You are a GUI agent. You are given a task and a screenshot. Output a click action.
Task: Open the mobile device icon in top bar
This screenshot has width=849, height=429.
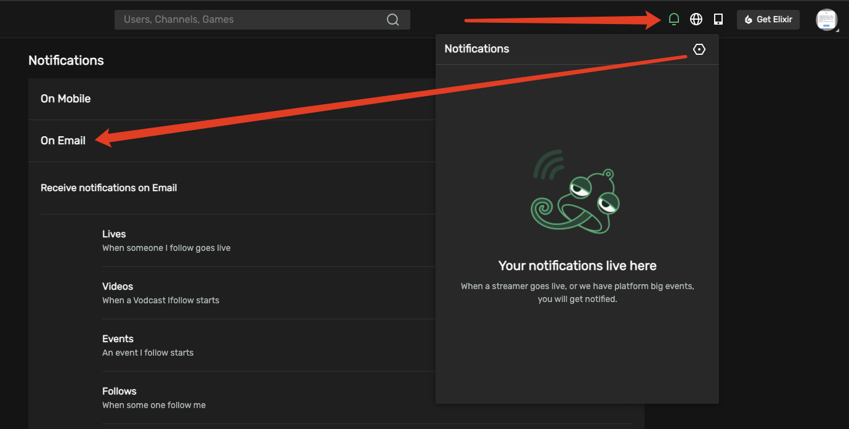point(718,18)
